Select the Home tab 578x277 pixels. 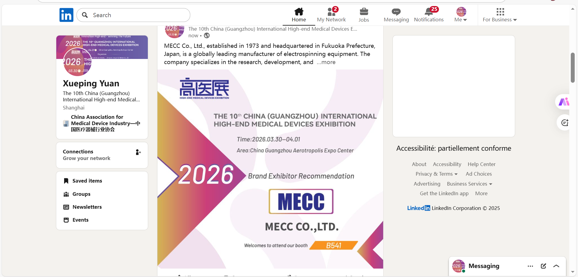point(299,15)
